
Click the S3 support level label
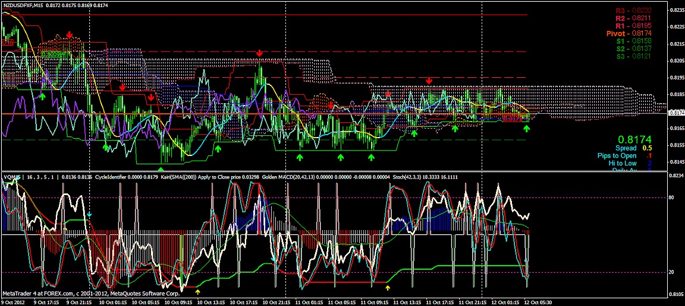click(633, 57)
